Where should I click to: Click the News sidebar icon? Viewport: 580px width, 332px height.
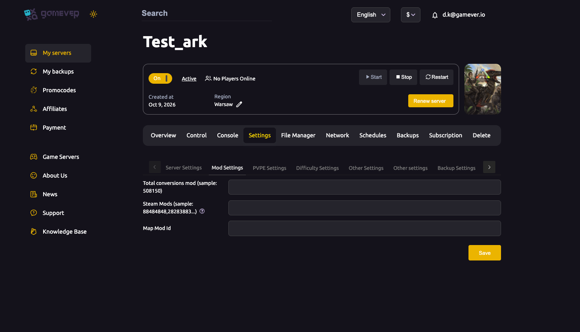[x=34, y=194]
